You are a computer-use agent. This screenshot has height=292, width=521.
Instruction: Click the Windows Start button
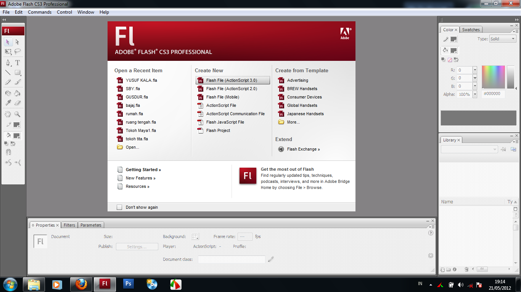[x=10, y=284]
